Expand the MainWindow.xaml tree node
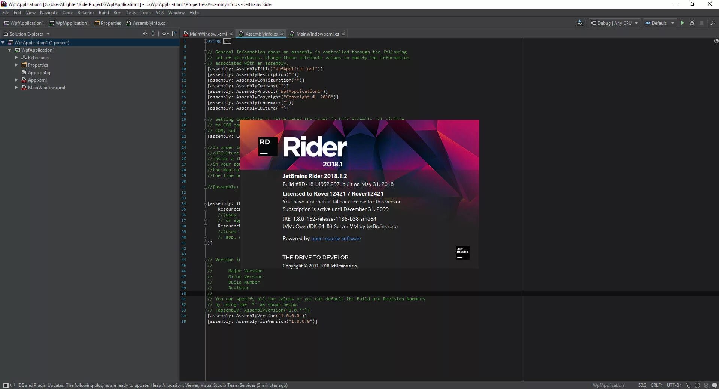This screenshot has height=389, width=719. click(x=16, y=88)
